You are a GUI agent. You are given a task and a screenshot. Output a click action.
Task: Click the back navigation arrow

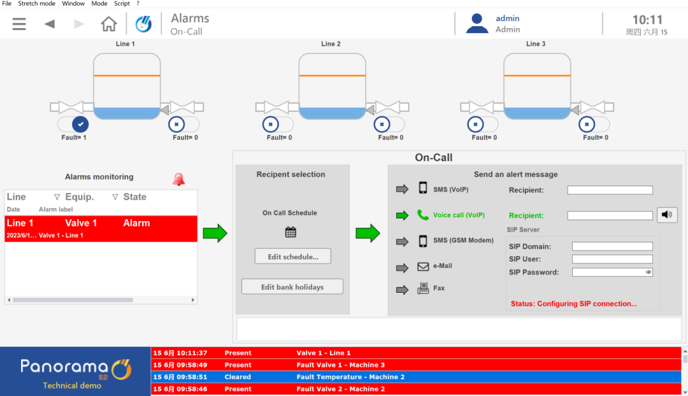click(49, 24)
